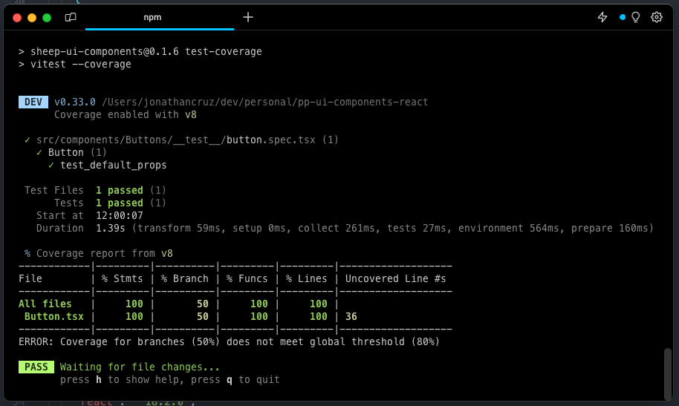The image size is (679, 406).
Task: Click the green maximize window button
Action: click(x=47, y=18)
